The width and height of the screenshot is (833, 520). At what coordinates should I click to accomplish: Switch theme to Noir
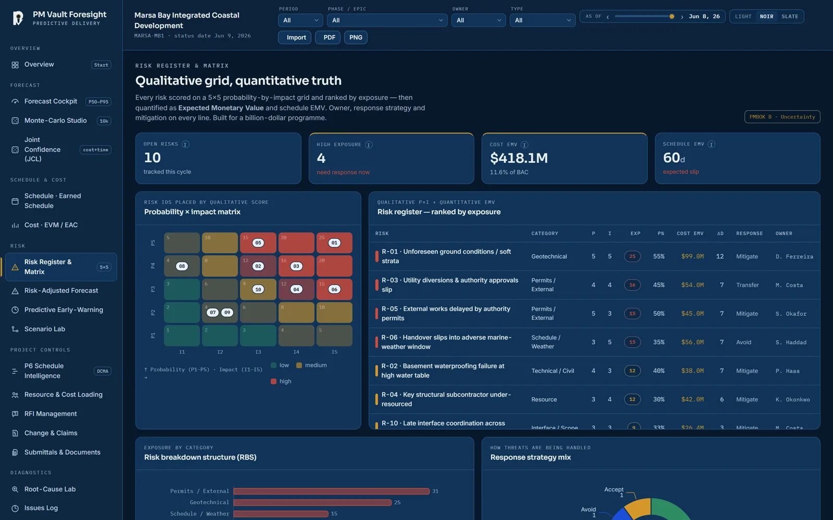[x=766, y=17]
